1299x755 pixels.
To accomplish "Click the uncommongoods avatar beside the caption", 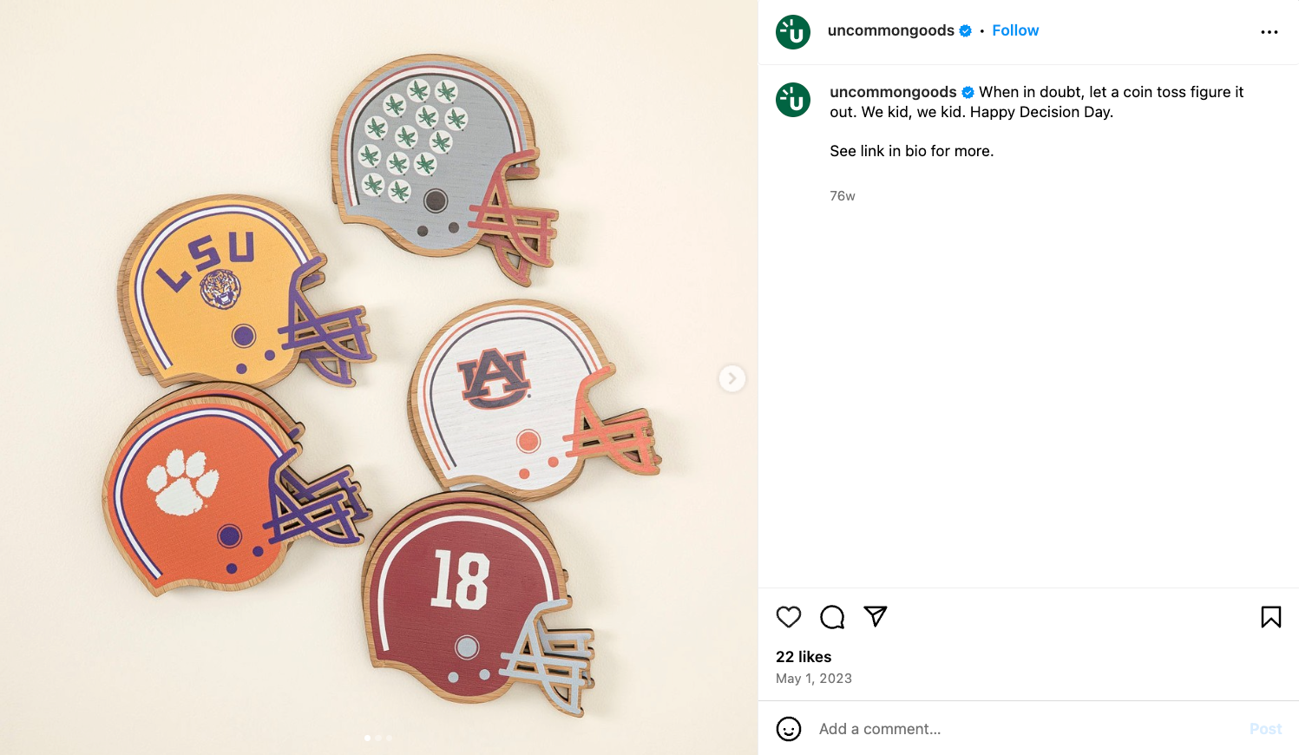I will 792,100.
